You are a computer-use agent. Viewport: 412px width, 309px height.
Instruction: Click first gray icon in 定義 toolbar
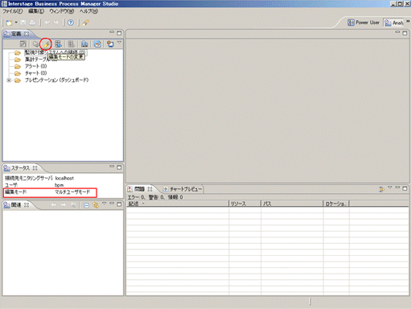point(23,44)
